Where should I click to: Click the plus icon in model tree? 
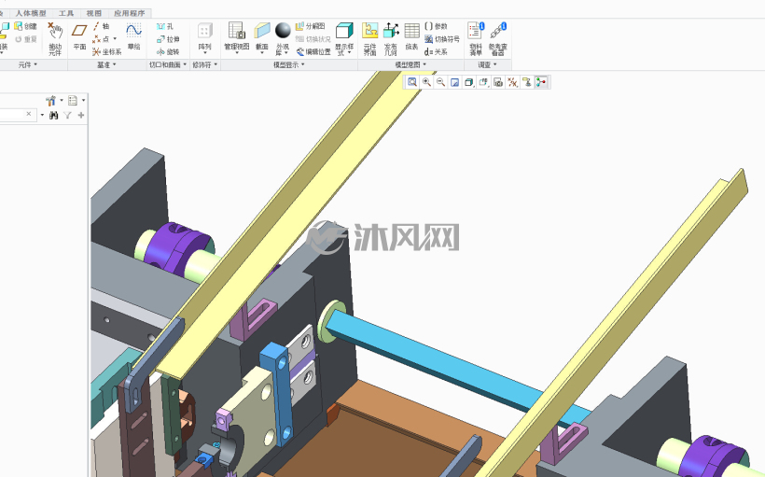tap(81, 115)
